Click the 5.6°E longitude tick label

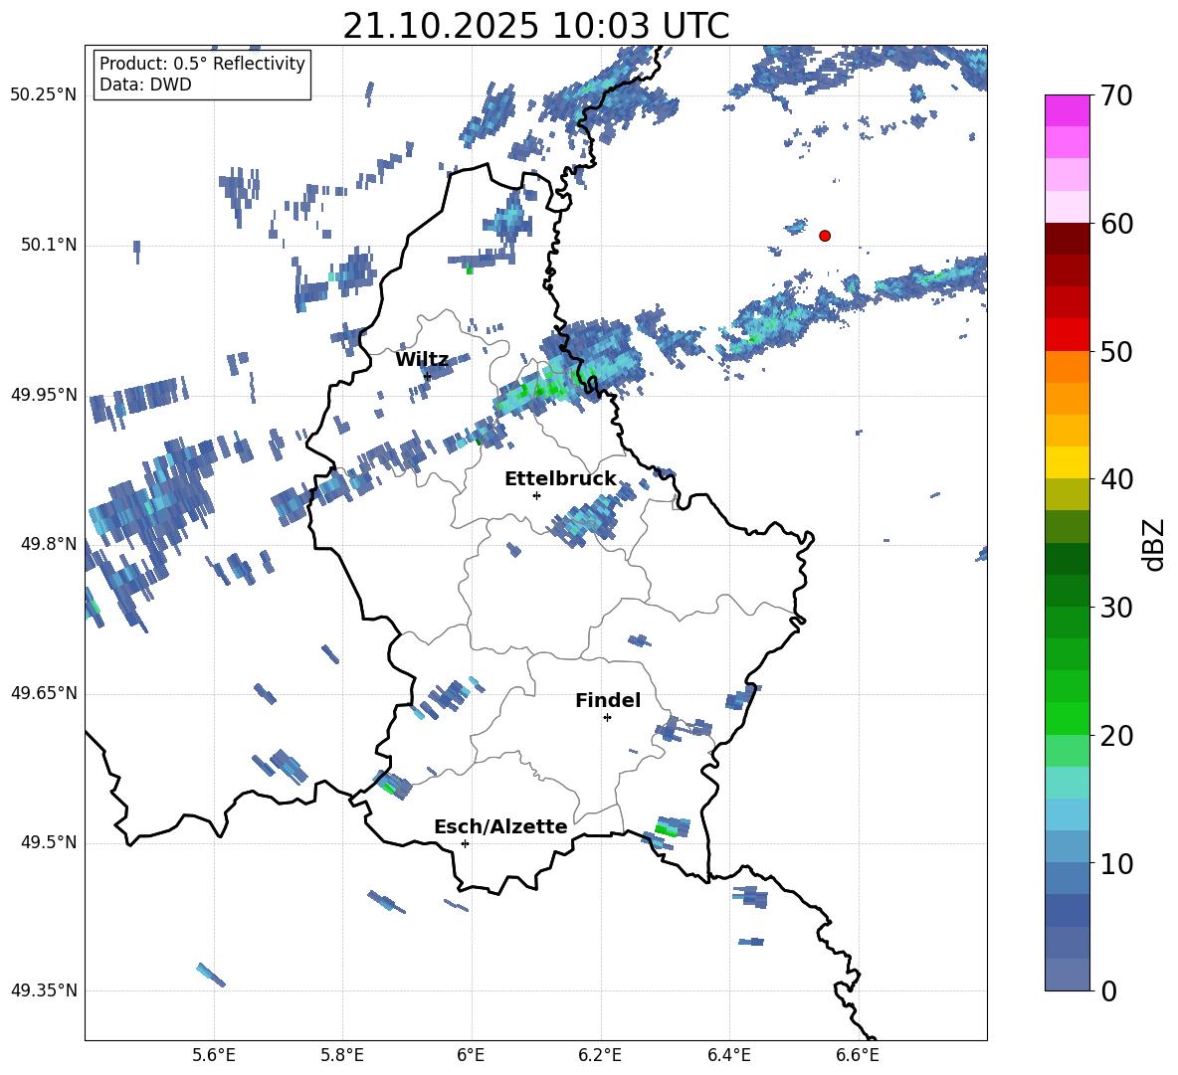point(214,1055)
